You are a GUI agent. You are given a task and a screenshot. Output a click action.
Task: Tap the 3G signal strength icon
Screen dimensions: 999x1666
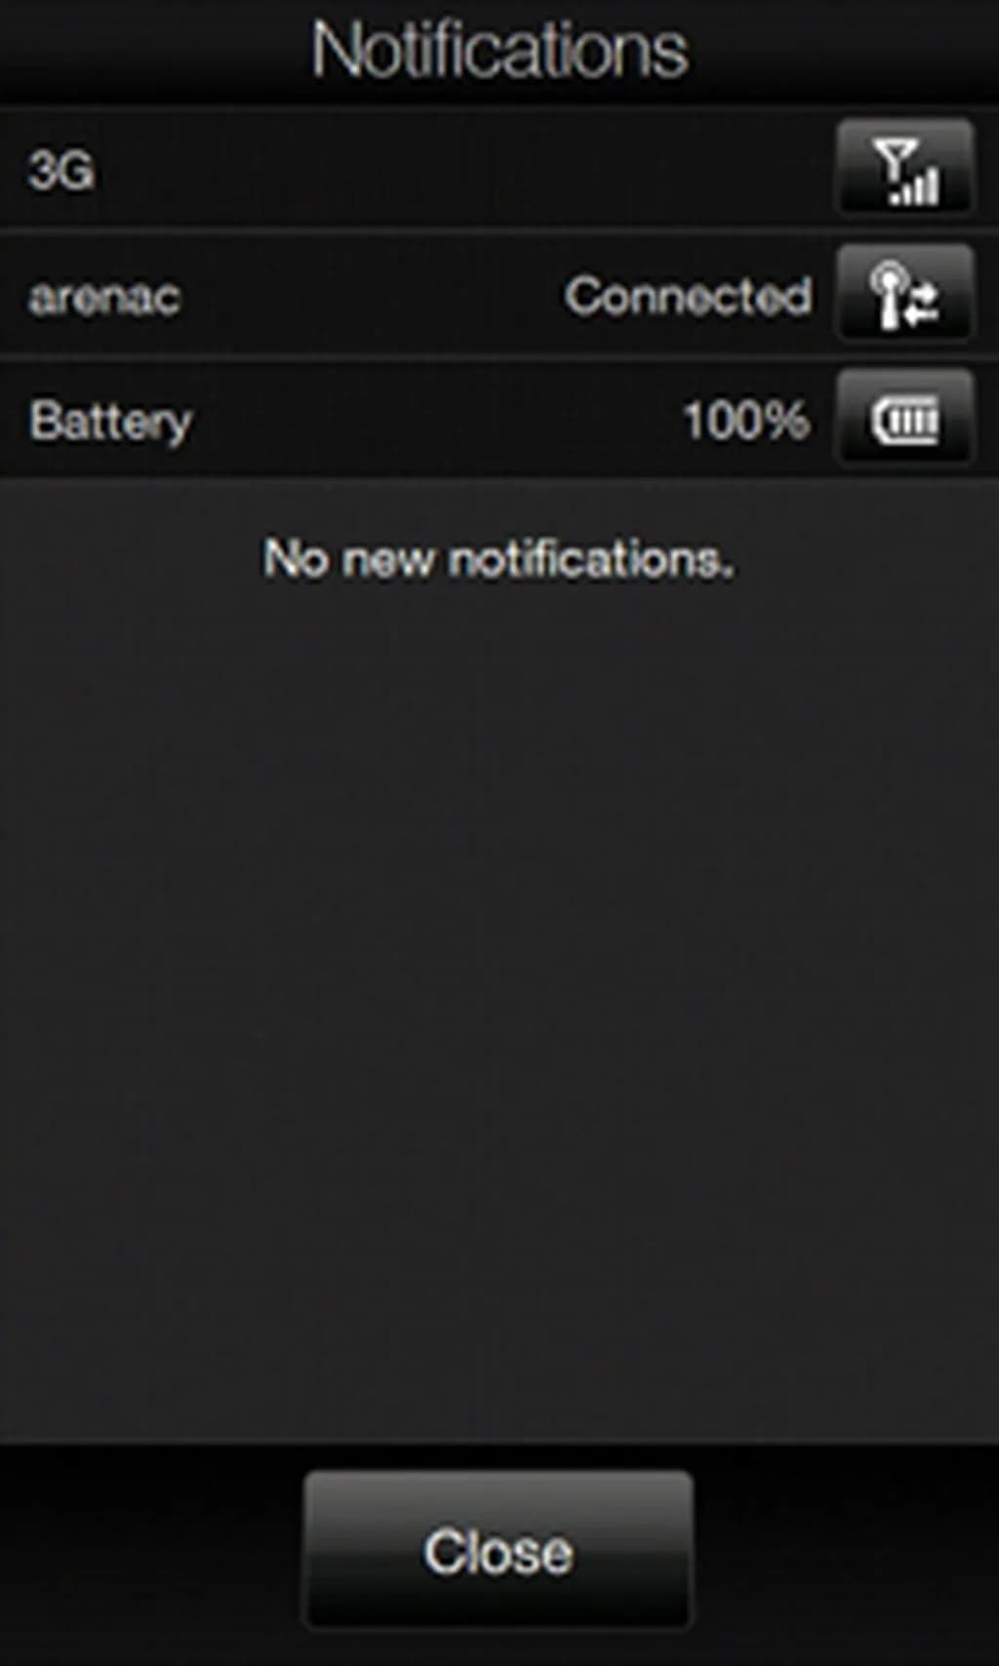pyautogui.click(x=905, y=169)
